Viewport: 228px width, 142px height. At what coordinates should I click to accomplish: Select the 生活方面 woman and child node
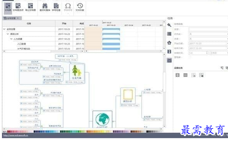pos(77,72)
